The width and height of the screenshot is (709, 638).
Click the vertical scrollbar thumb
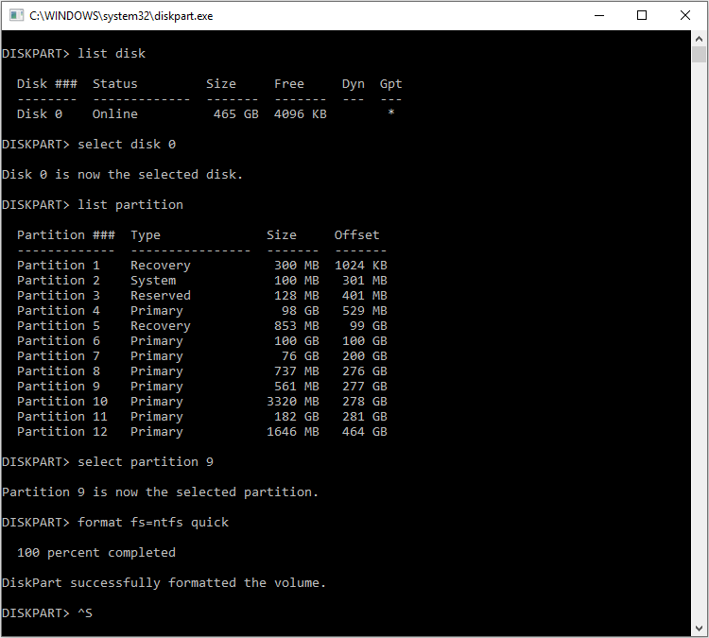[699, 55]
